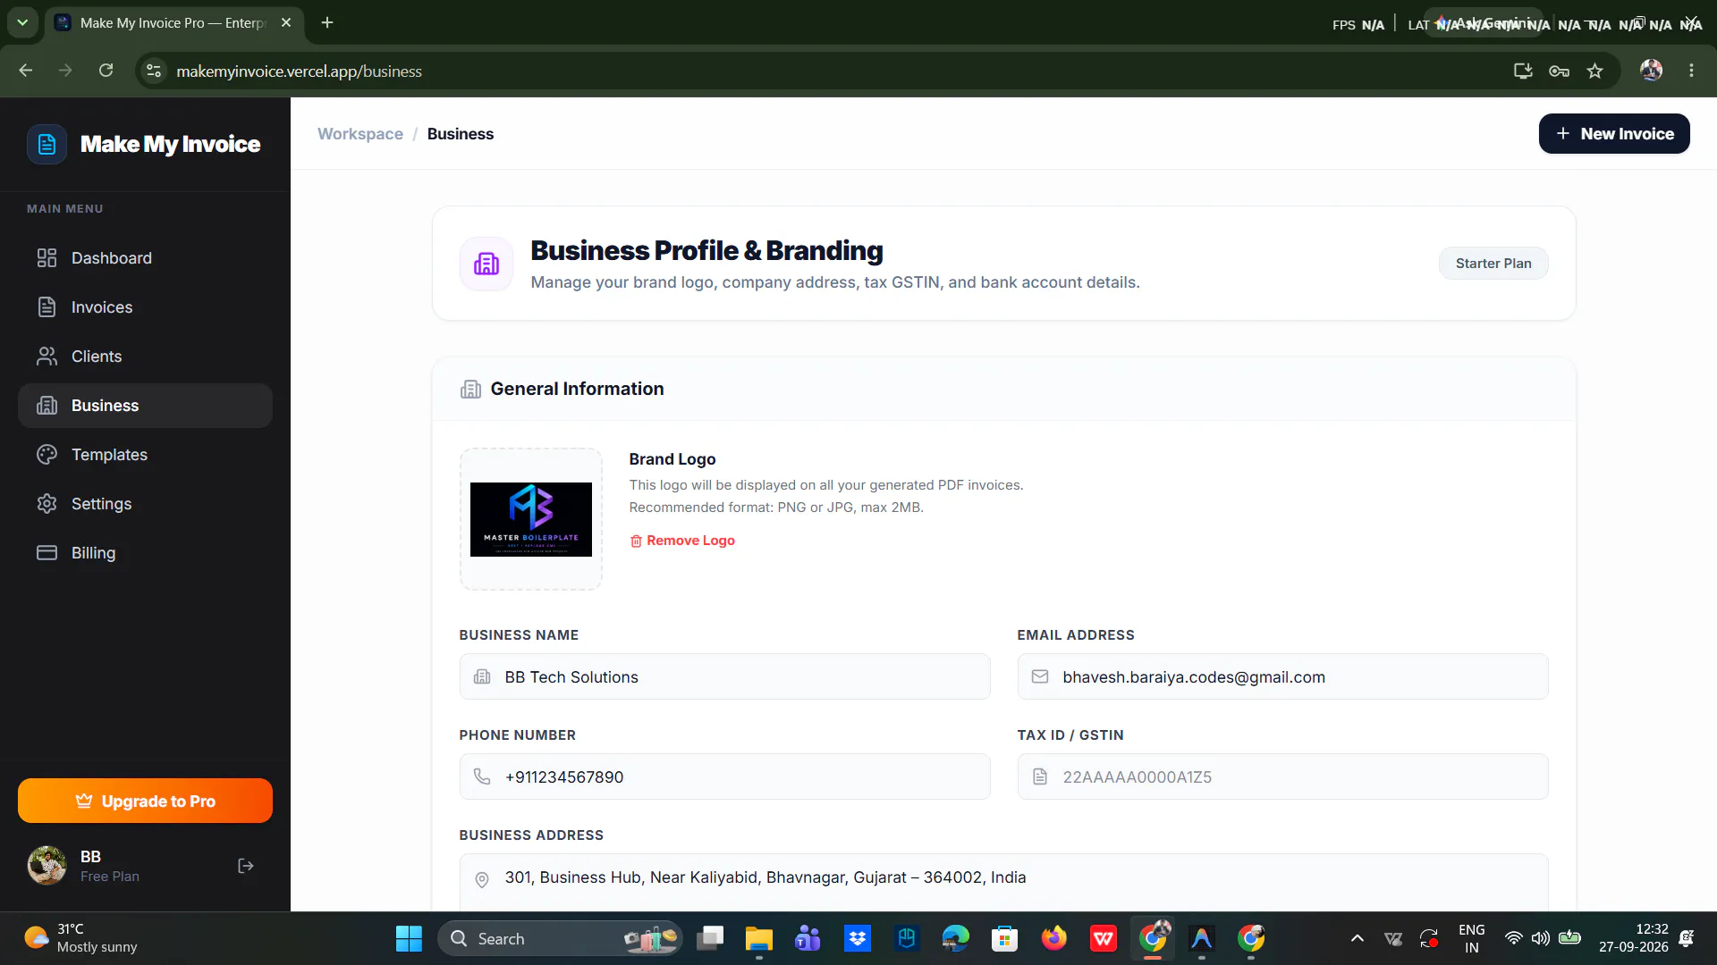The width and height of the screenshot is (1717, 965).
Task: Click the log out icon beside BB
Action: [246, 866]
